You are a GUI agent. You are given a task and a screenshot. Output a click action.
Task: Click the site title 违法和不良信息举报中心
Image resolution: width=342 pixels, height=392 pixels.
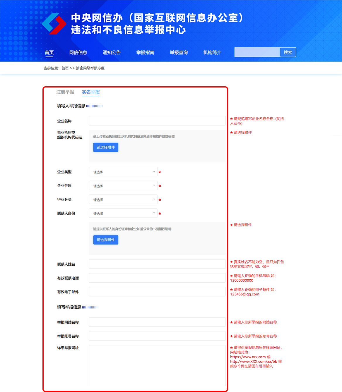point(128,30)
